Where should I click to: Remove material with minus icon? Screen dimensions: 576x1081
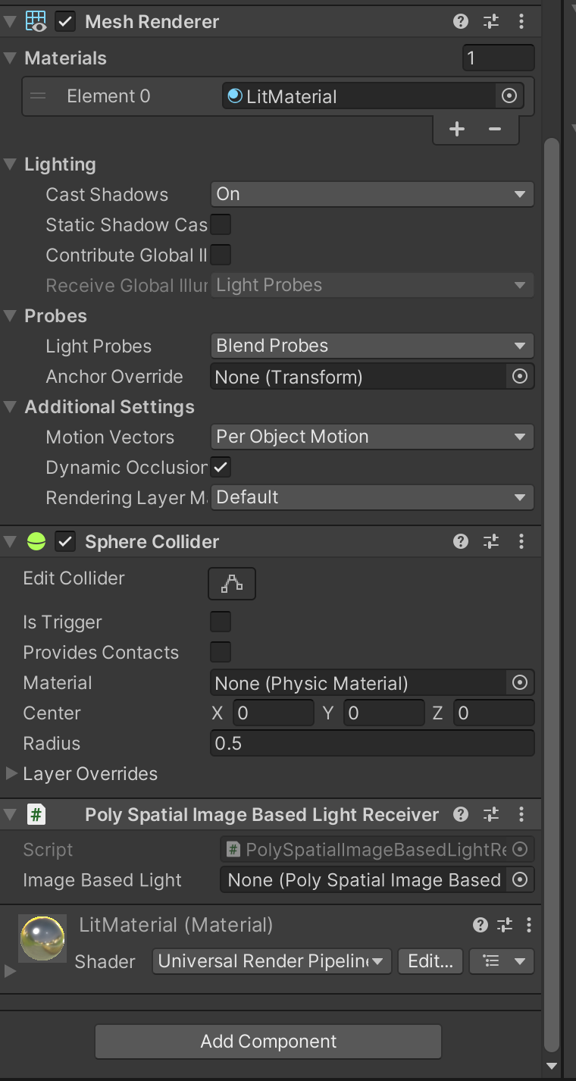pos(495,129)
